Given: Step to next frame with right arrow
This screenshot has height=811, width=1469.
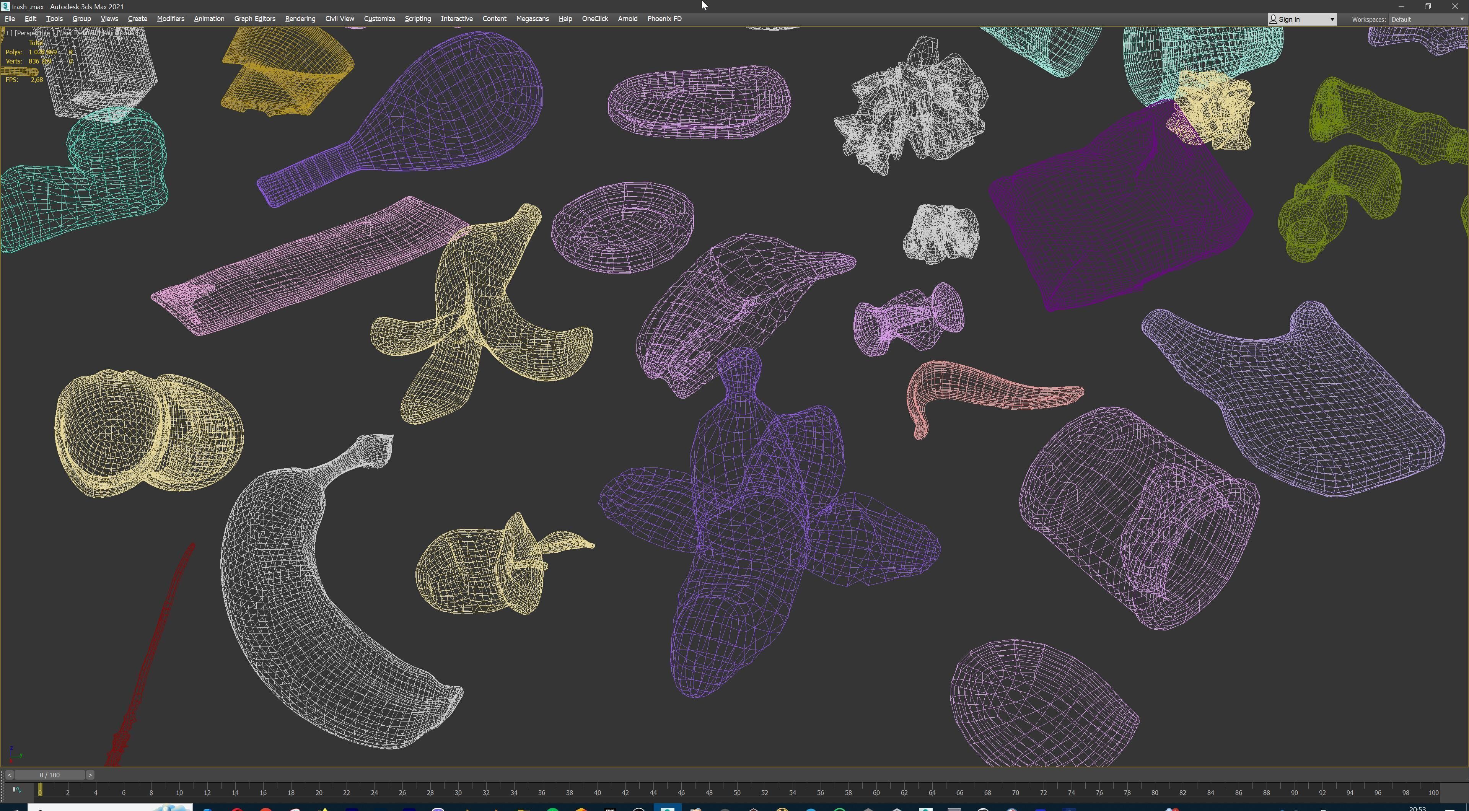Looking at the screenshot, I should (x=90, y=775).
